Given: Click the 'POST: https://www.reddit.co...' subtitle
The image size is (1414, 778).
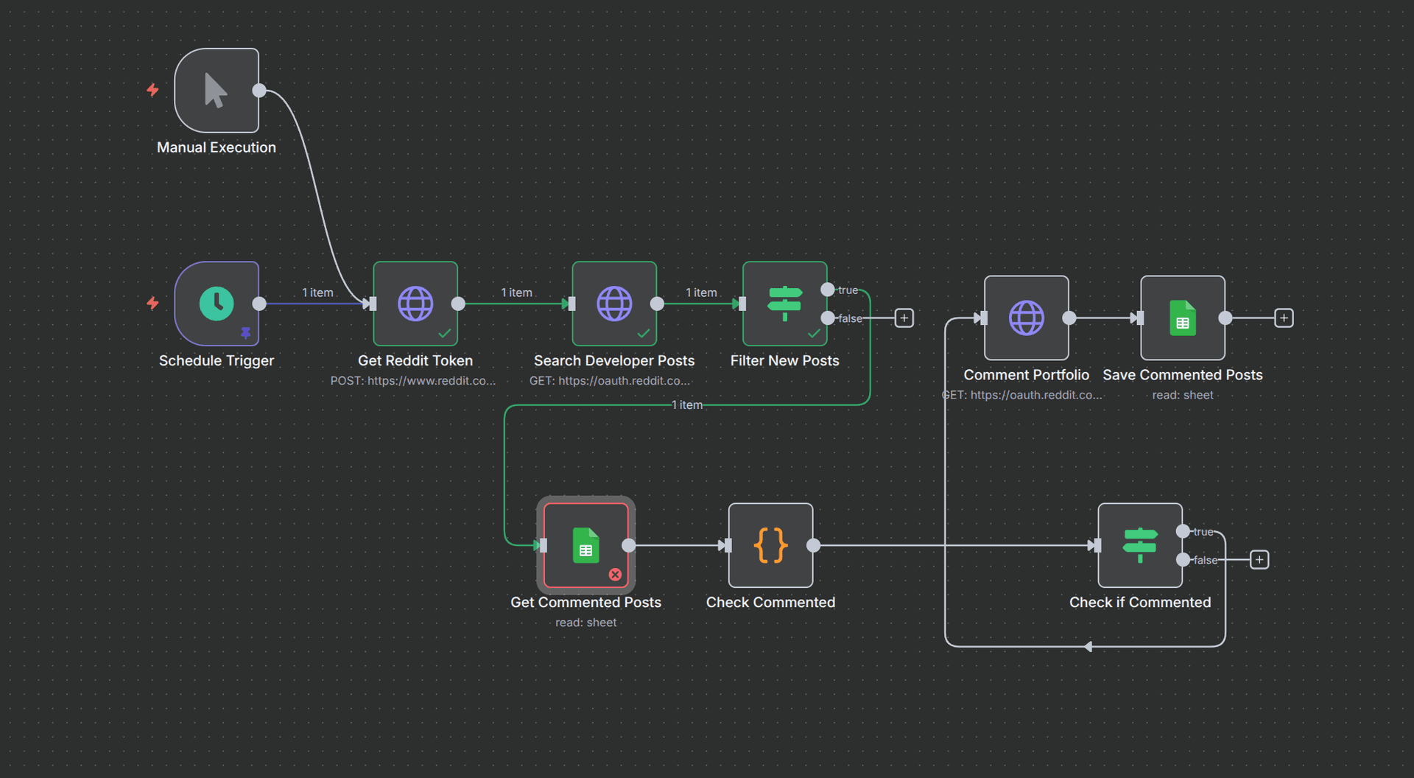Looking at the screenshot, I should [x=413, y=381].
